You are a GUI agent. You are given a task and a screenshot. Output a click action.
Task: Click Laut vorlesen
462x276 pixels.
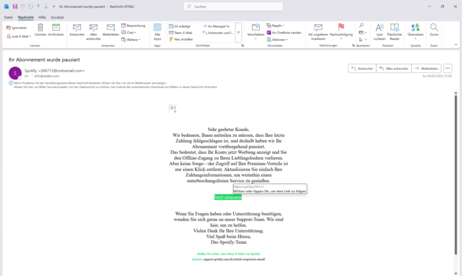point(379,32)
